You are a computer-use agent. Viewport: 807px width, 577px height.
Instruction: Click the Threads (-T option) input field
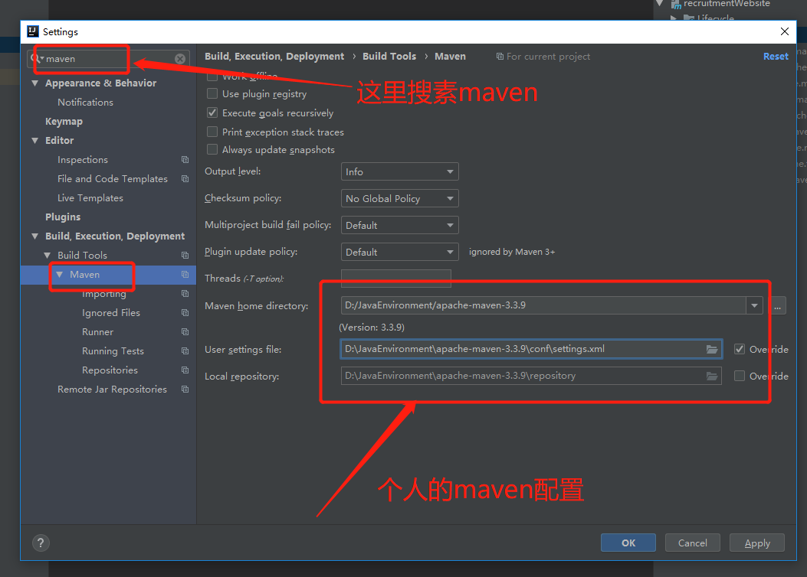[x=395, y=279]
